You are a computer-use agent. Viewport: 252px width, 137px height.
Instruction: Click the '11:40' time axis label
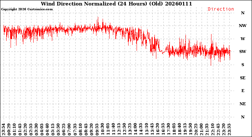[114, 129]
